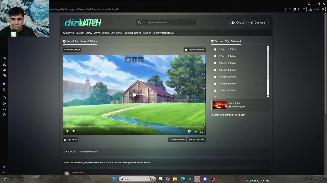Viewport: 327px width, 183px height.
Task: Mute the video player volume
Action: 74,131
